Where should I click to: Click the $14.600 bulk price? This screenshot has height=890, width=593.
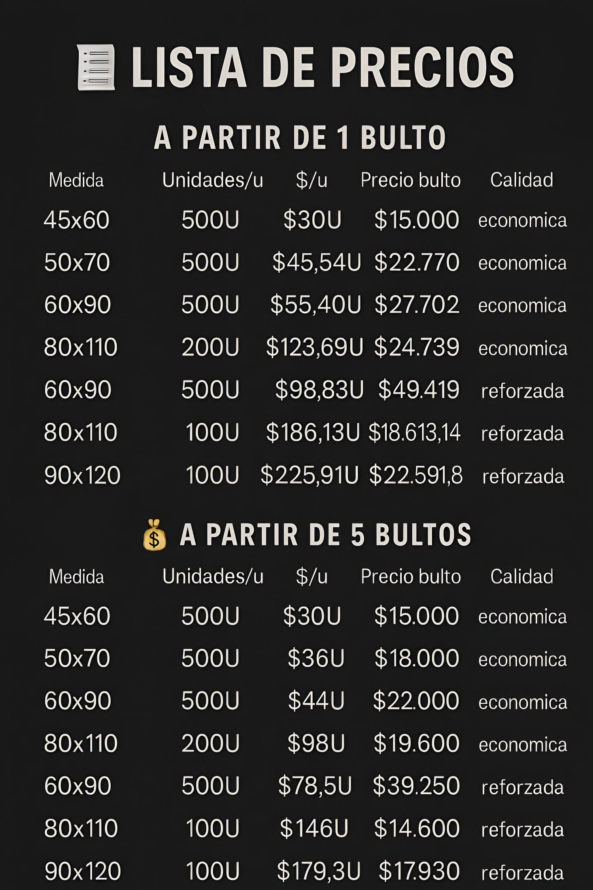[x=417, y=828]
